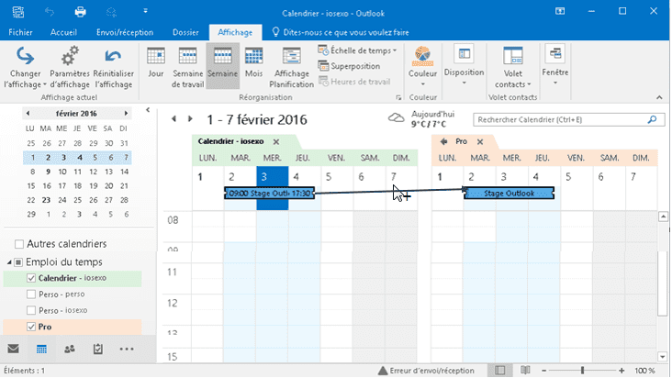The width and height of the screenshot is (672, 378).
Task: Click the more options ellipsis
Action: pos(127,349)
